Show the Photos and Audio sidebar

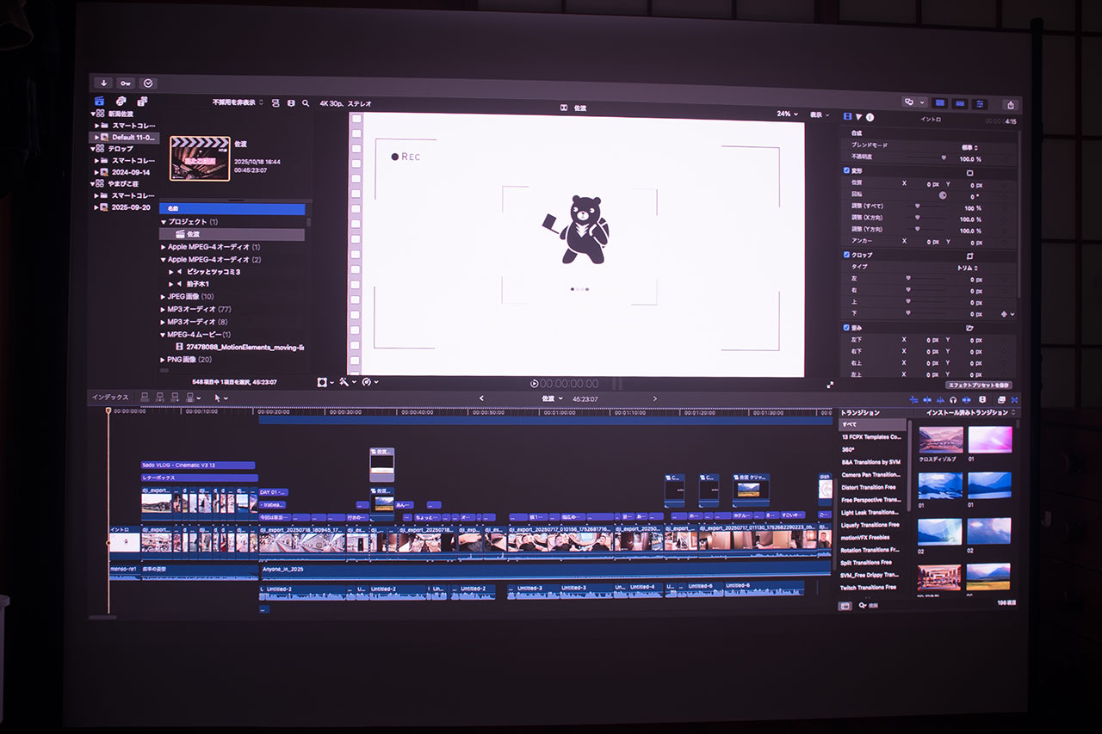pyautogui.click(x=122, y=102)
